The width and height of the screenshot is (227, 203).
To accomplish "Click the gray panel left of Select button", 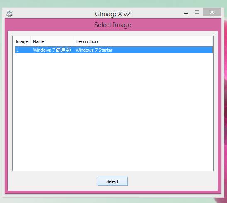I will (x=52, y=181).
